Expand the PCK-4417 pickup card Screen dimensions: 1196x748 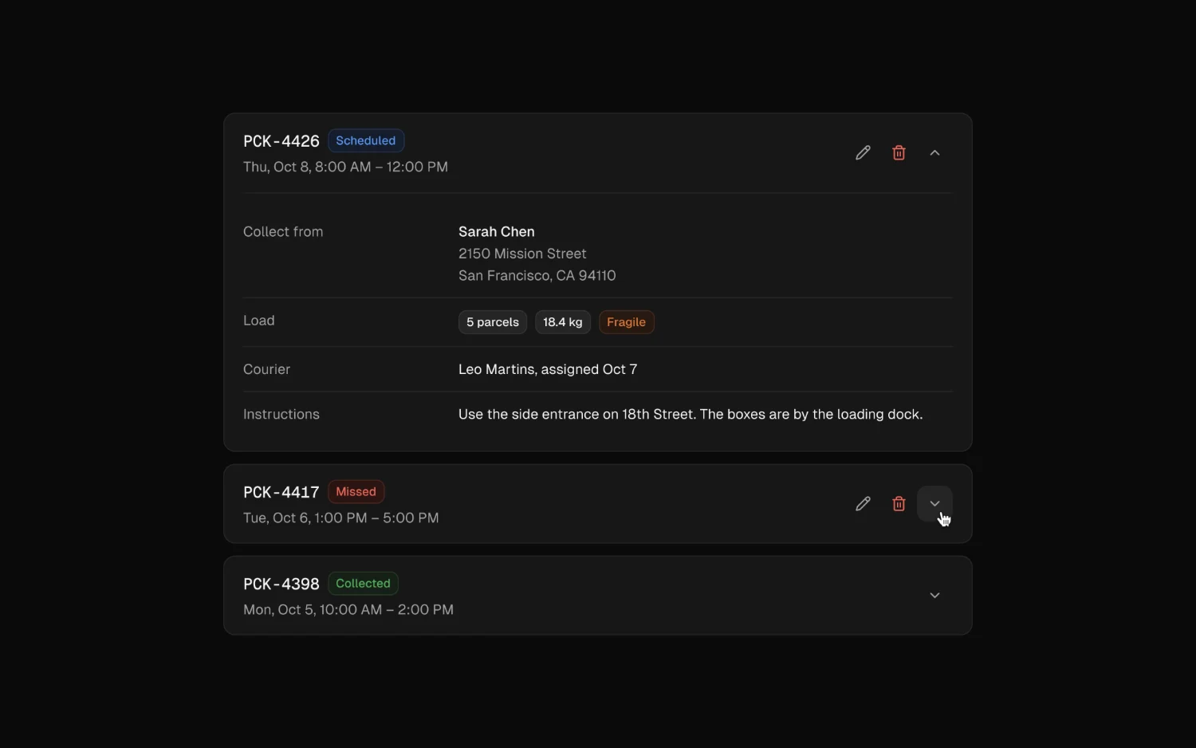[x=934, y=504]
